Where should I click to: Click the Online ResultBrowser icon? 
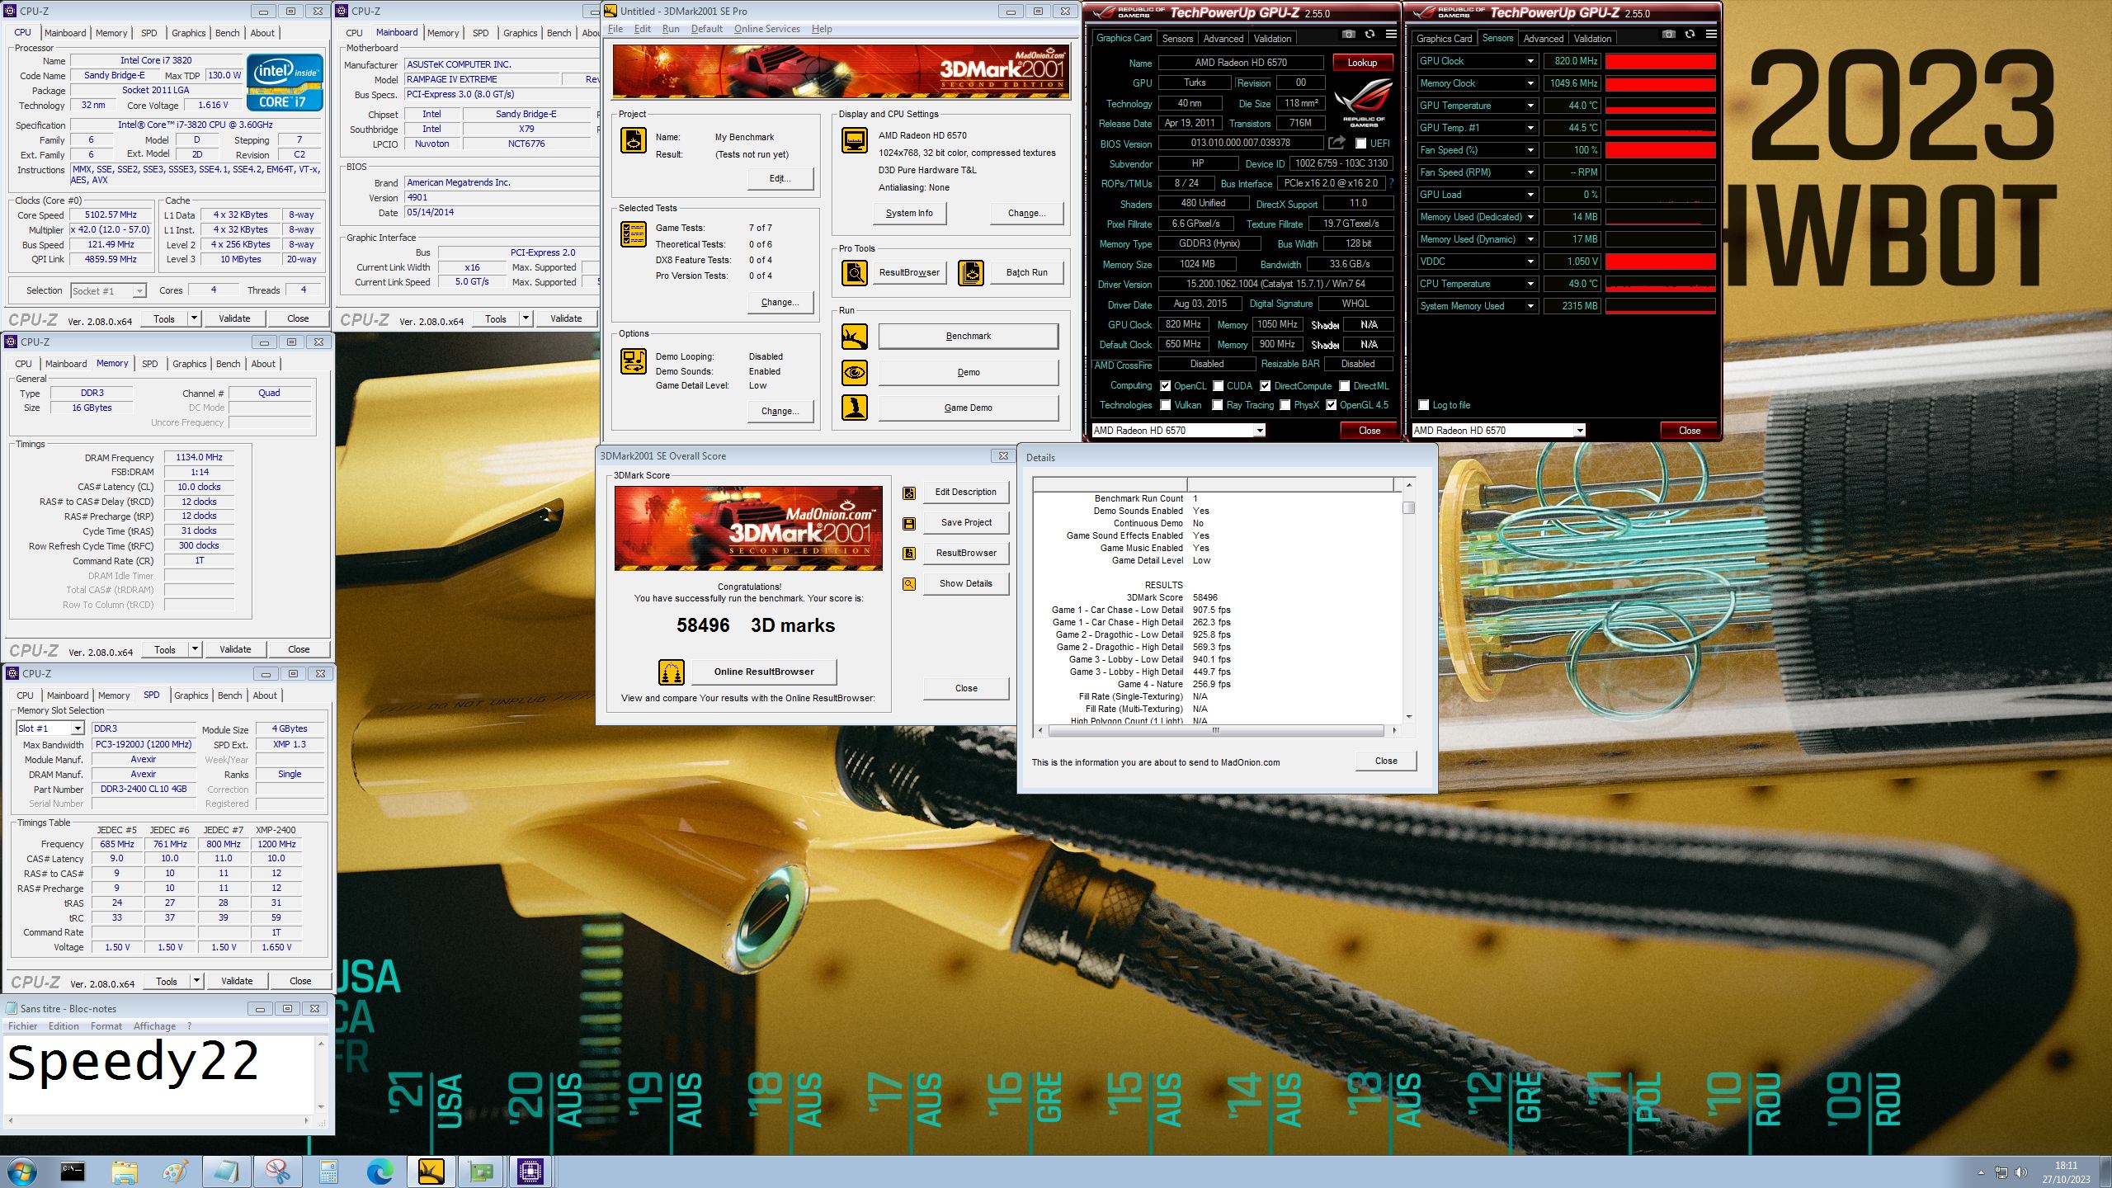pyautogui.click(x=671, y=672)
